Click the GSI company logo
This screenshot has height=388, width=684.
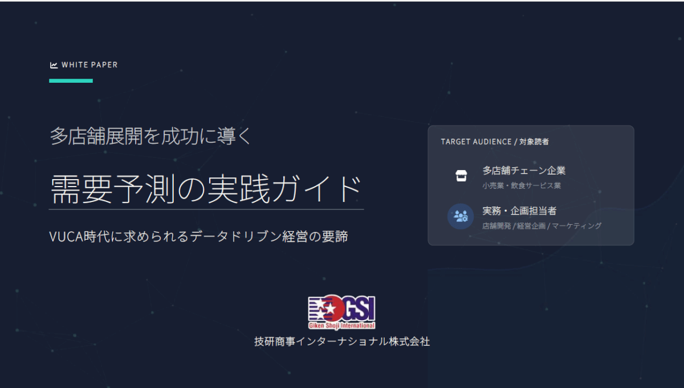(x=341, y=312)
